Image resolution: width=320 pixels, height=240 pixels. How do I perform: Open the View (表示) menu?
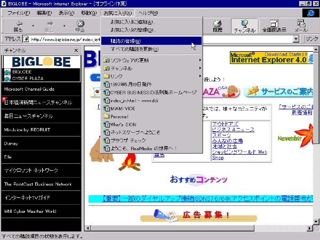pos(66,13)
